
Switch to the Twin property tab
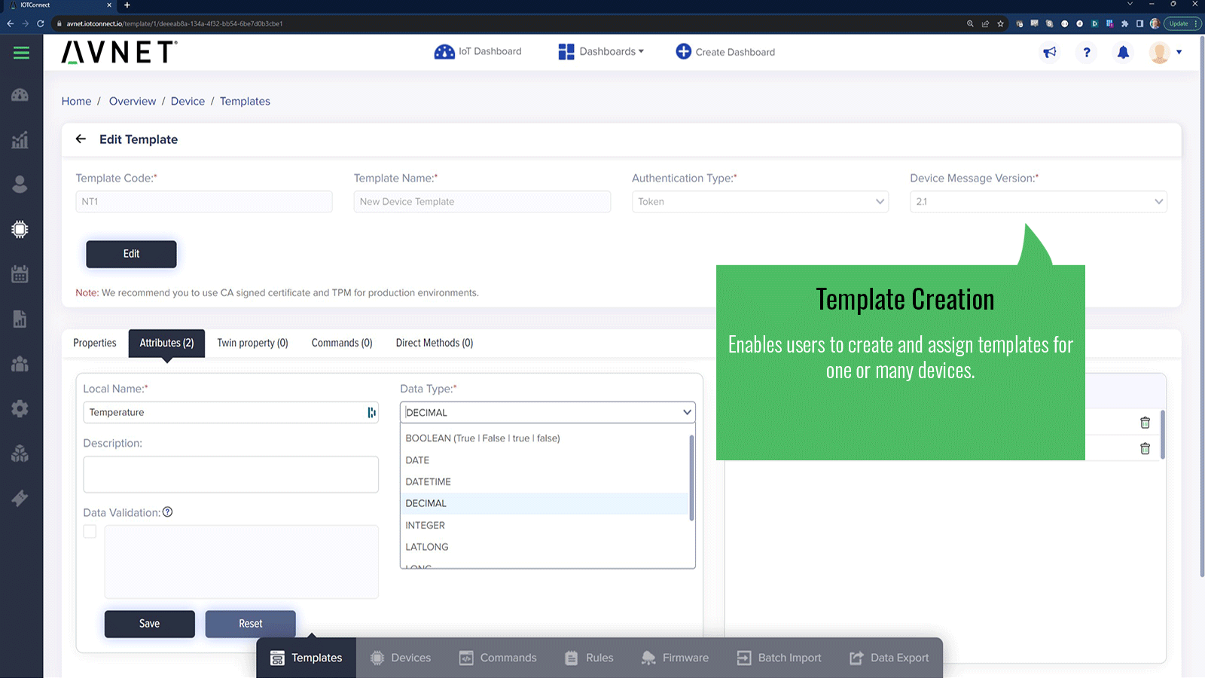tap(252, 343)
